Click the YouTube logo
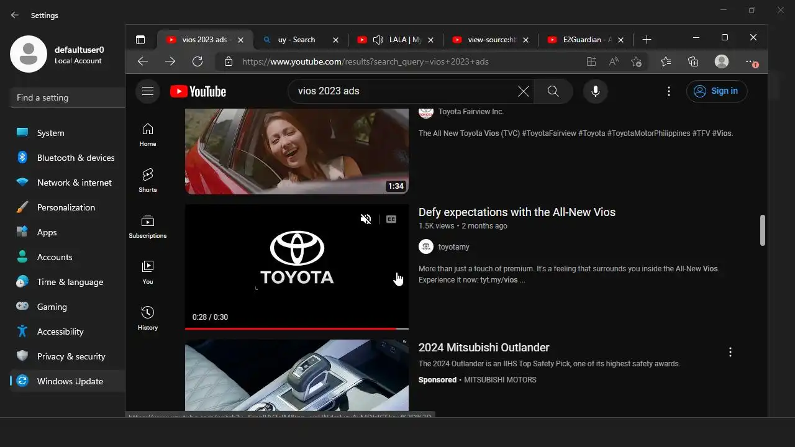The image size is (795, 447). [198, 91]
